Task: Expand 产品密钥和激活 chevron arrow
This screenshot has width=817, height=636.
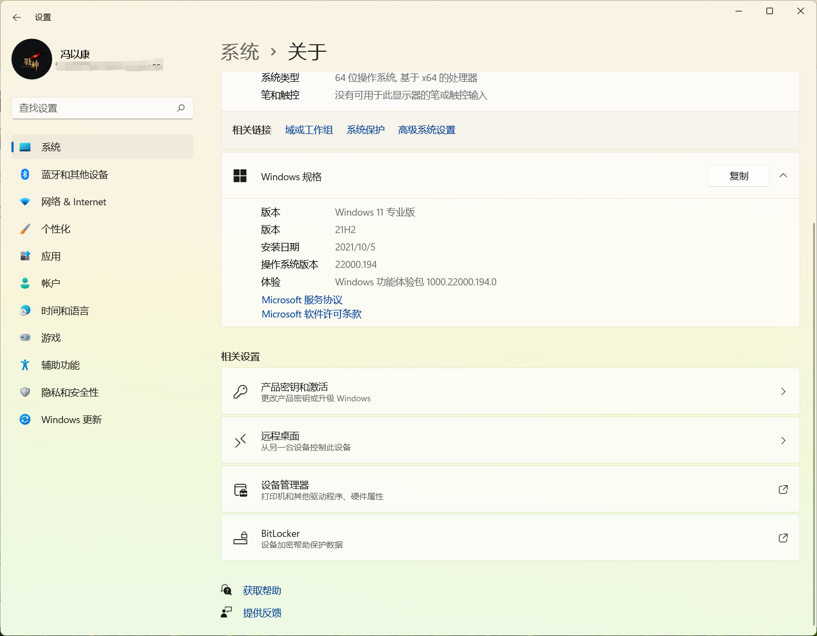Action: pos(783,392)
